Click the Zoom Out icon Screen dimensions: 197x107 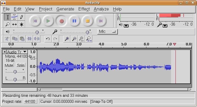tap(74, 39)
